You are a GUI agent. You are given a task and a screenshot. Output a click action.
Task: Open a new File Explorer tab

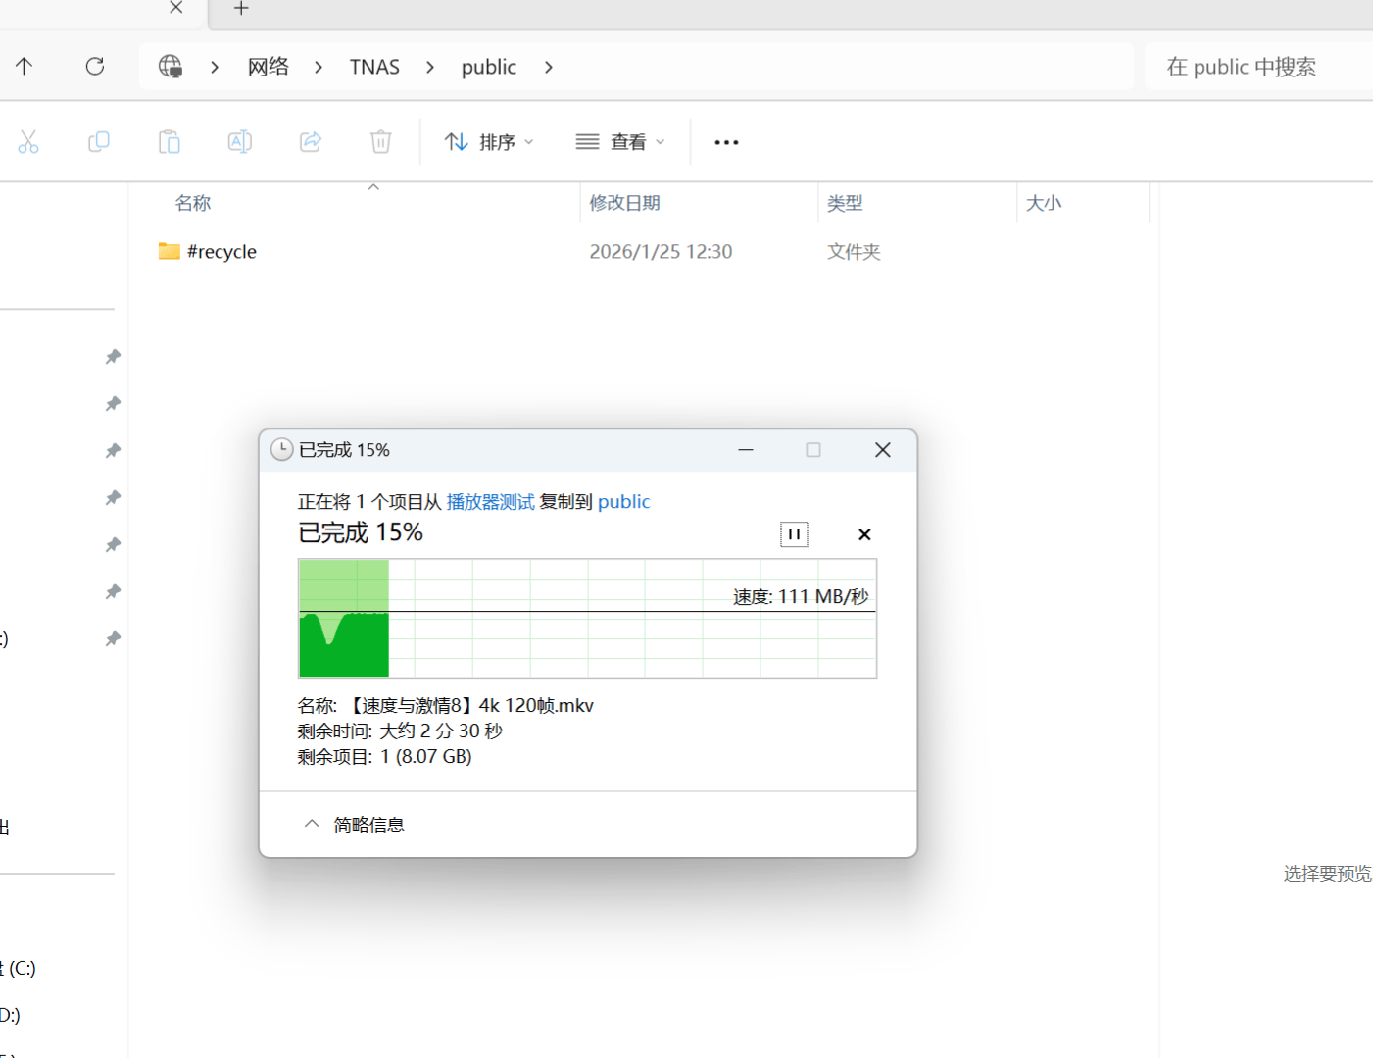[240, 9]
